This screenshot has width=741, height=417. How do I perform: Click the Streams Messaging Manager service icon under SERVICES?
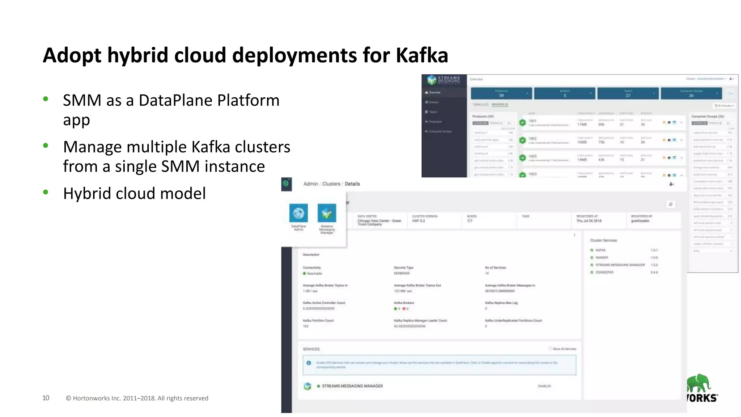tap(307, 386)
